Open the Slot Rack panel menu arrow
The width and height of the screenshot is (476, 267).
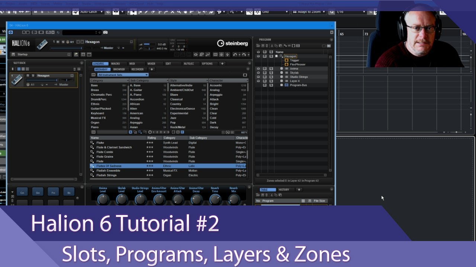[x=82, y=63]
